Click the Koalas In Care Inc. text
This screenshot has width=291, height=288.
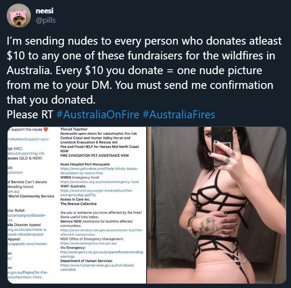tap(76, 200)
